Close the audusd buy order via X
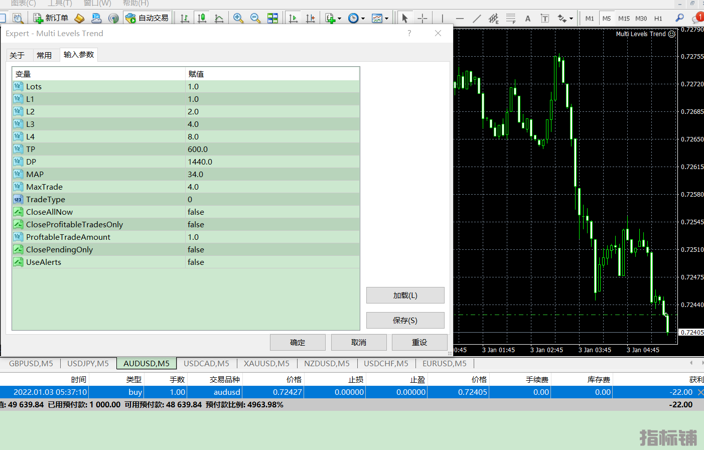Viewport: 704px width, 450px height. click(700, 392)
